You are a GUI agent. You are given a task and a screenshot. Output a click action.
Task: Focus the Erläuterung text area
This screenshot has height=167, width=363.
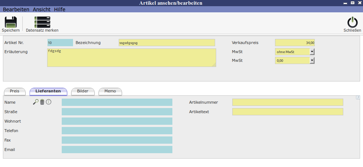131,57
